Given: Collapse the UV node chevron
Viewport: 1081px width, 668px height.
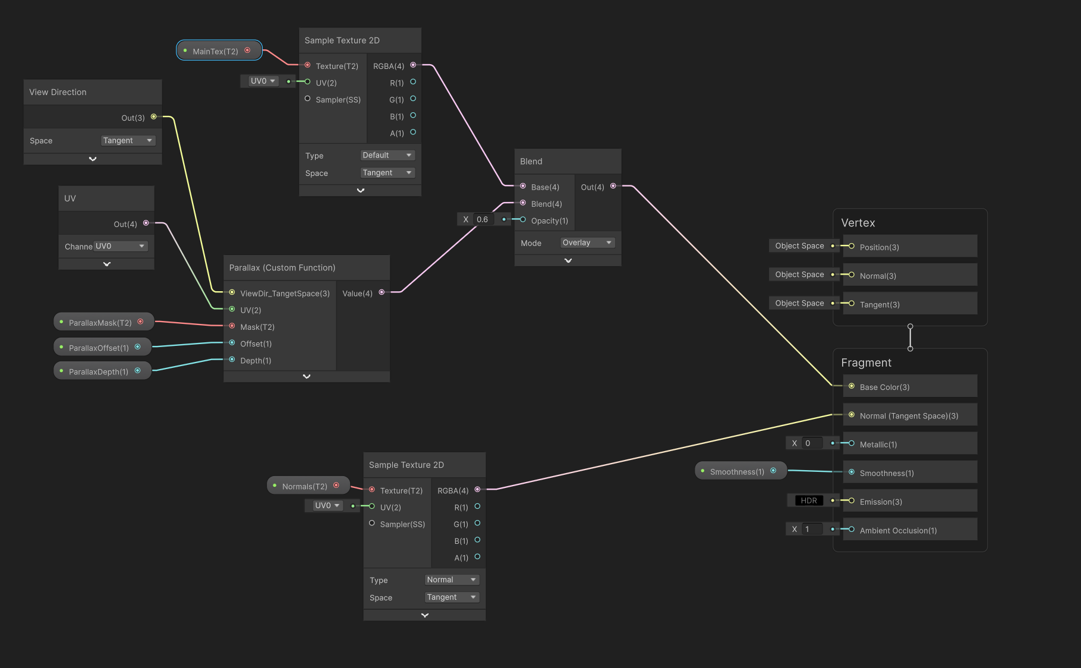Looking at the screenshot, I should pyautogui.click(x=107, y=264).
